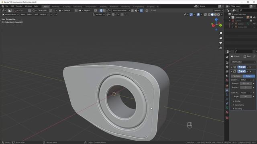Click the BoxCutter help question icon
257x144 pixels.
coord(147,10)
